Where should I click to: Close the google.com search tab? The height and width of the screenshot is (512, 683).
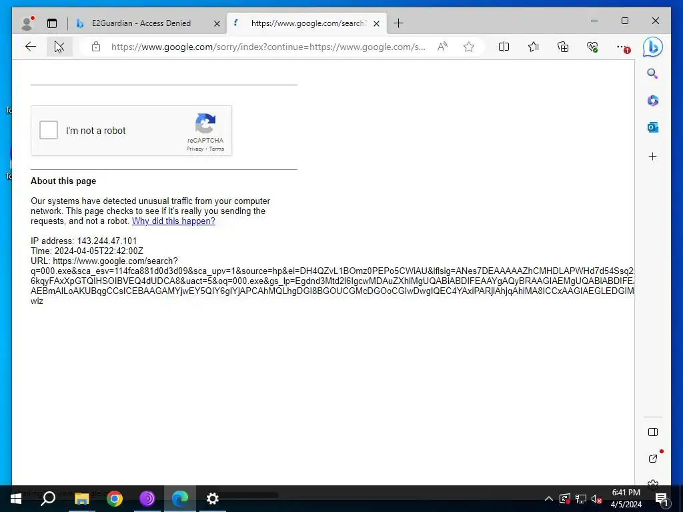[377, 23]
